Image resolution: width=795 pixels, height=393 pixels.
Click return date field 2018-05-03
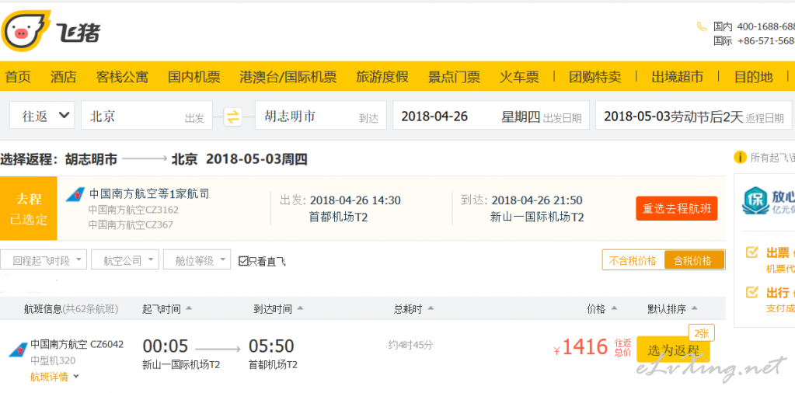694,116
